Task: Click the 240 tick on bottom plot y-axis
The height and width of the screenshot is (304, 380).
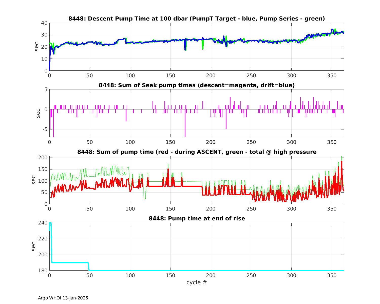Action: coord(43,223)
